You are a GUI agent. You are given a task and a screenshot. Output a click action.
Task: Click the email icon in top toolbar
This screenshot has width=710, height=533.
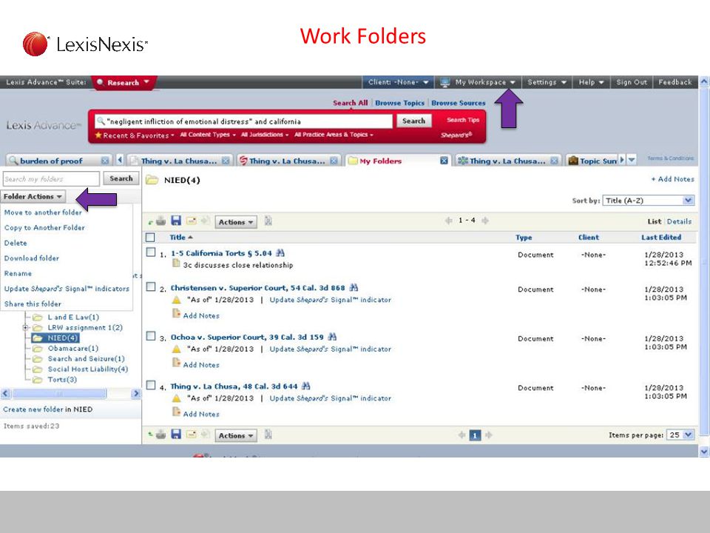coord(192,221)
